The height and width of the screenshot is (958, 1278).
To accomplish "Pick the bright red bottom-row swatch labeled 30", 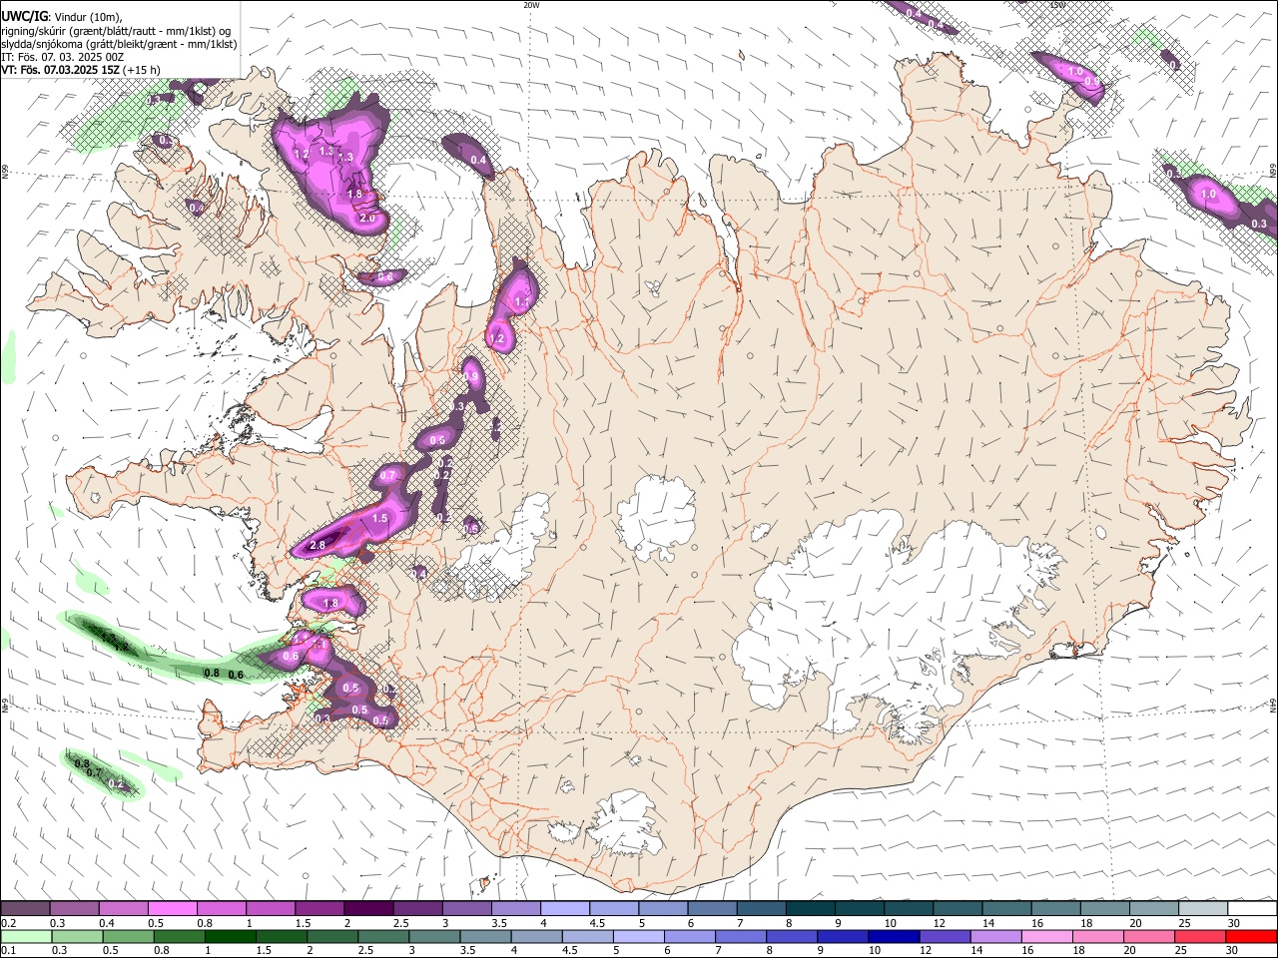I will coord(1252,936).
